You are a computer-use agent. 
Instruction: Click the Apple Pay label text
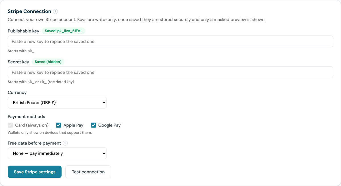(73, 125)
